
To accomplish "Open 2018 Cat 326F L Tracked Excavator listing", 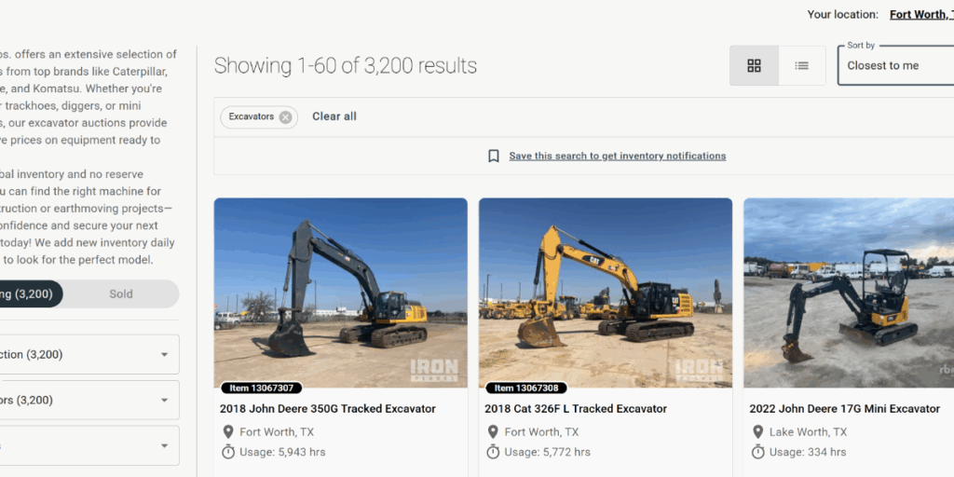I will tap(576, 409).
